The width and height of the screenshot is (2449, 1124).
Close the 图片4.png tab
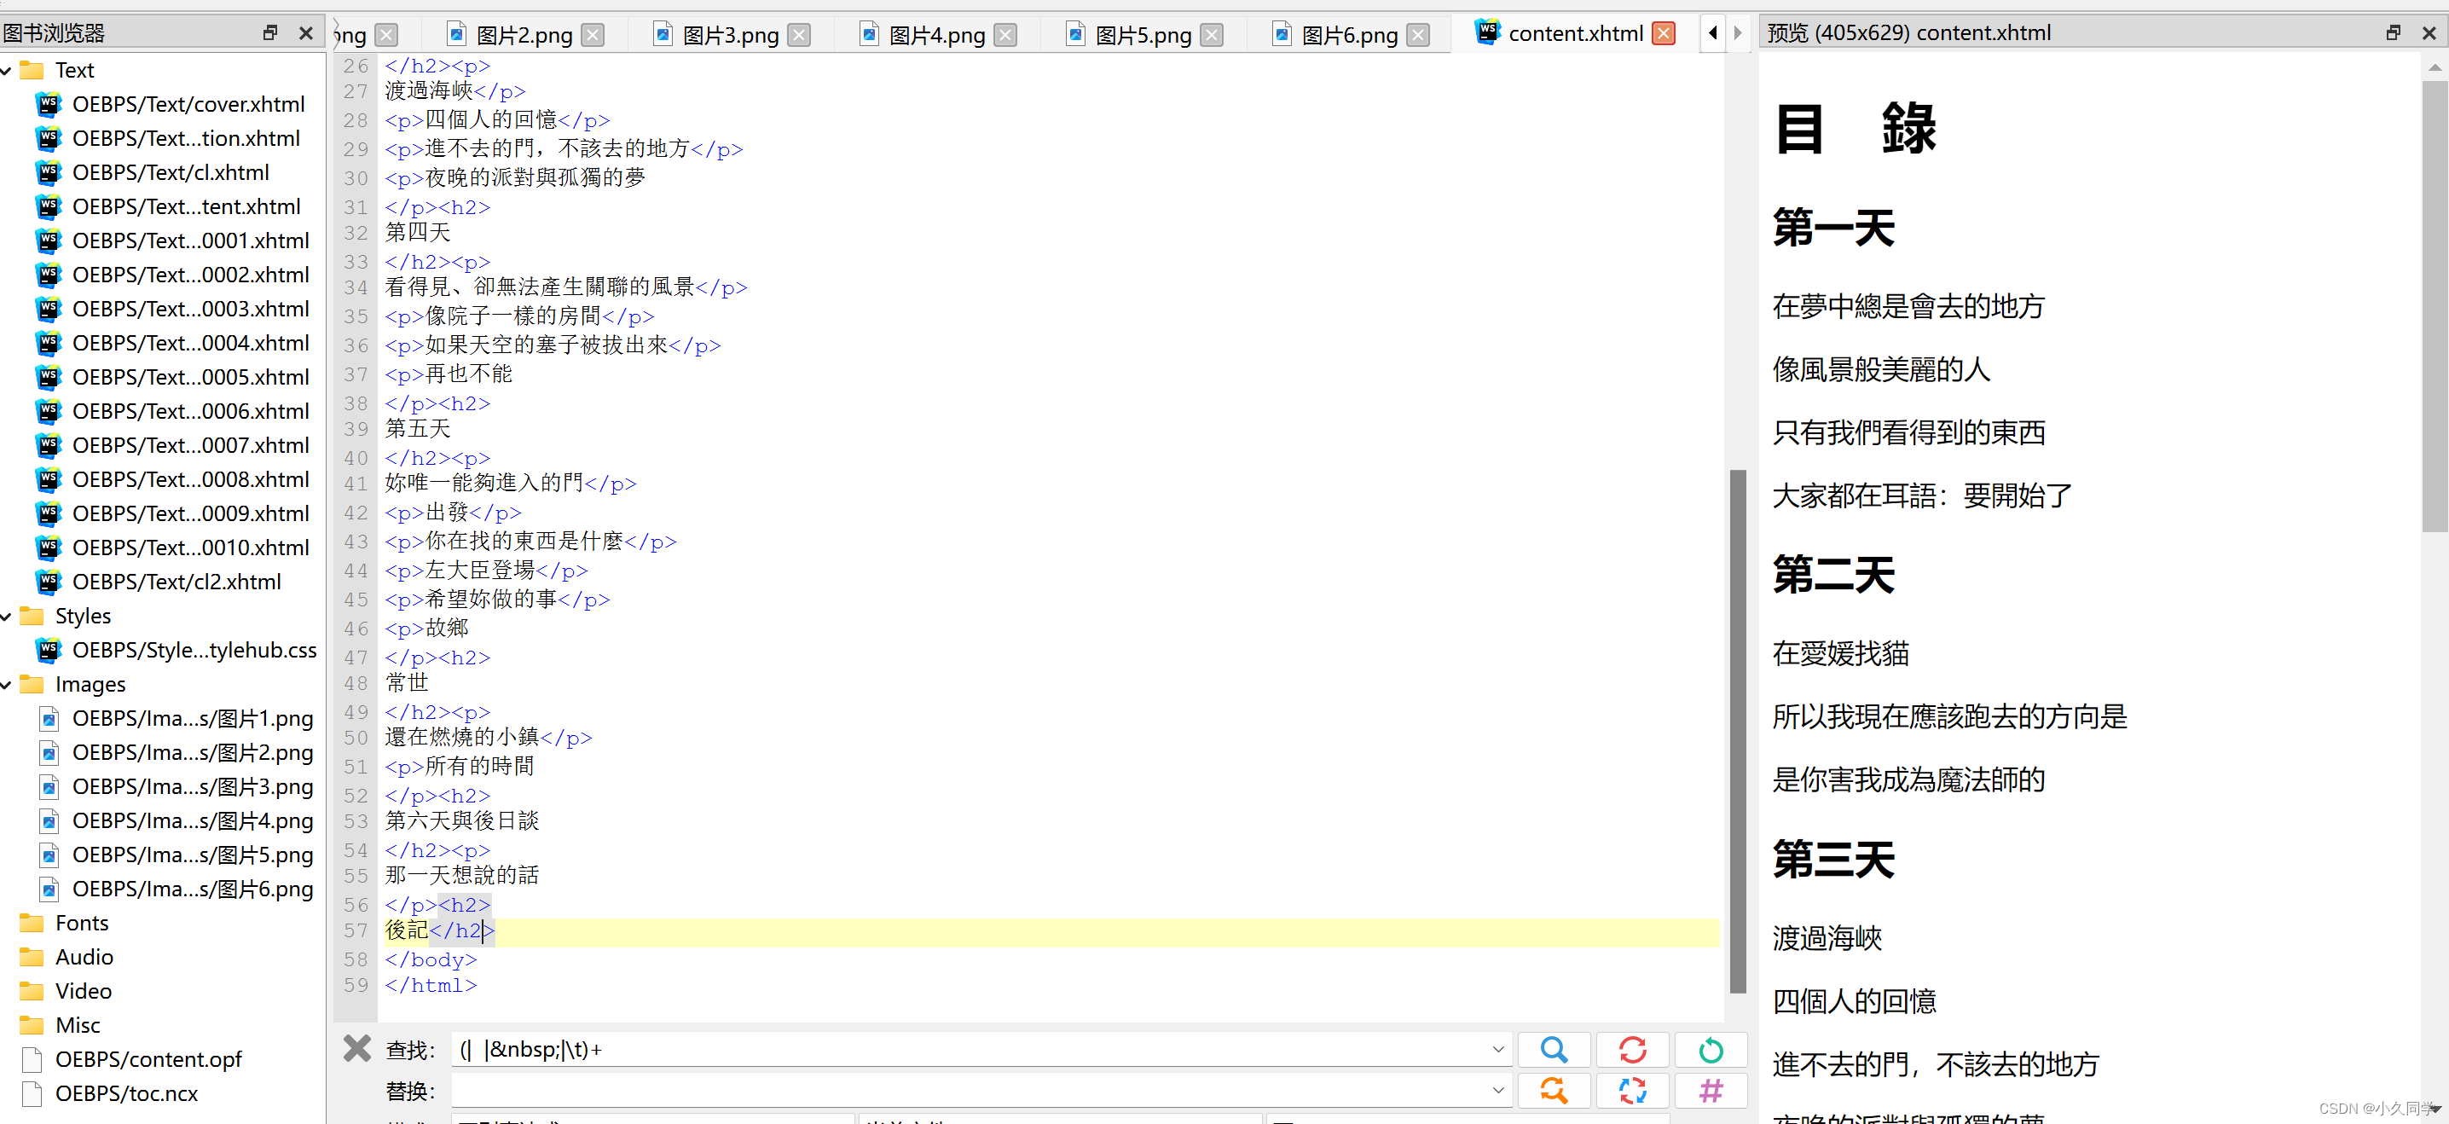coord(1006,35)
